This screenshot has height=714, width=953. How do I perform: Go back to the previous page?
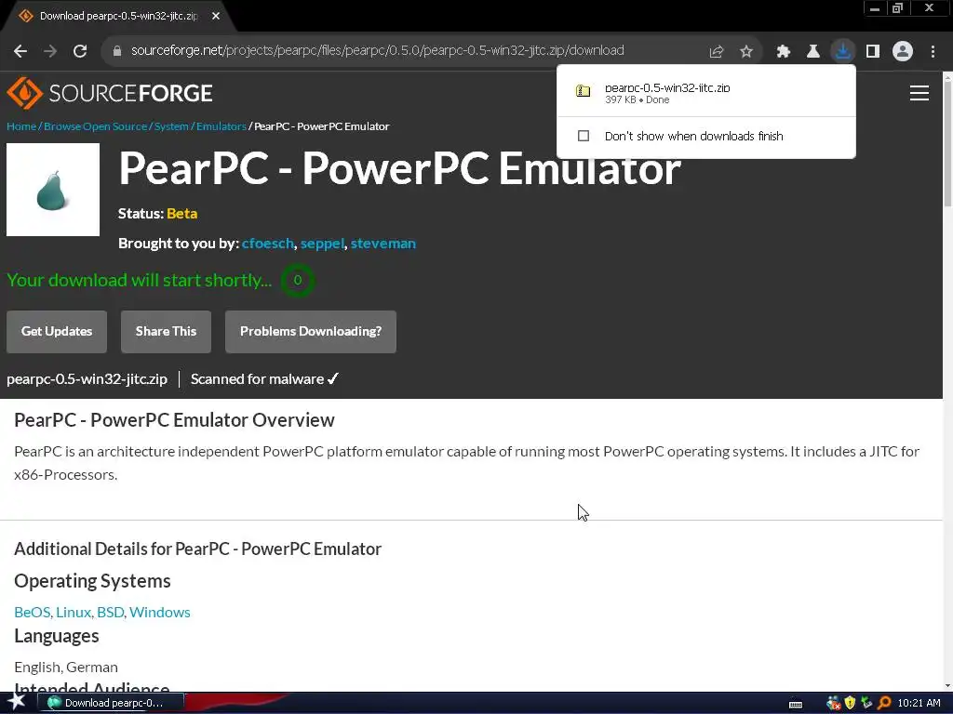click(20, 51)
